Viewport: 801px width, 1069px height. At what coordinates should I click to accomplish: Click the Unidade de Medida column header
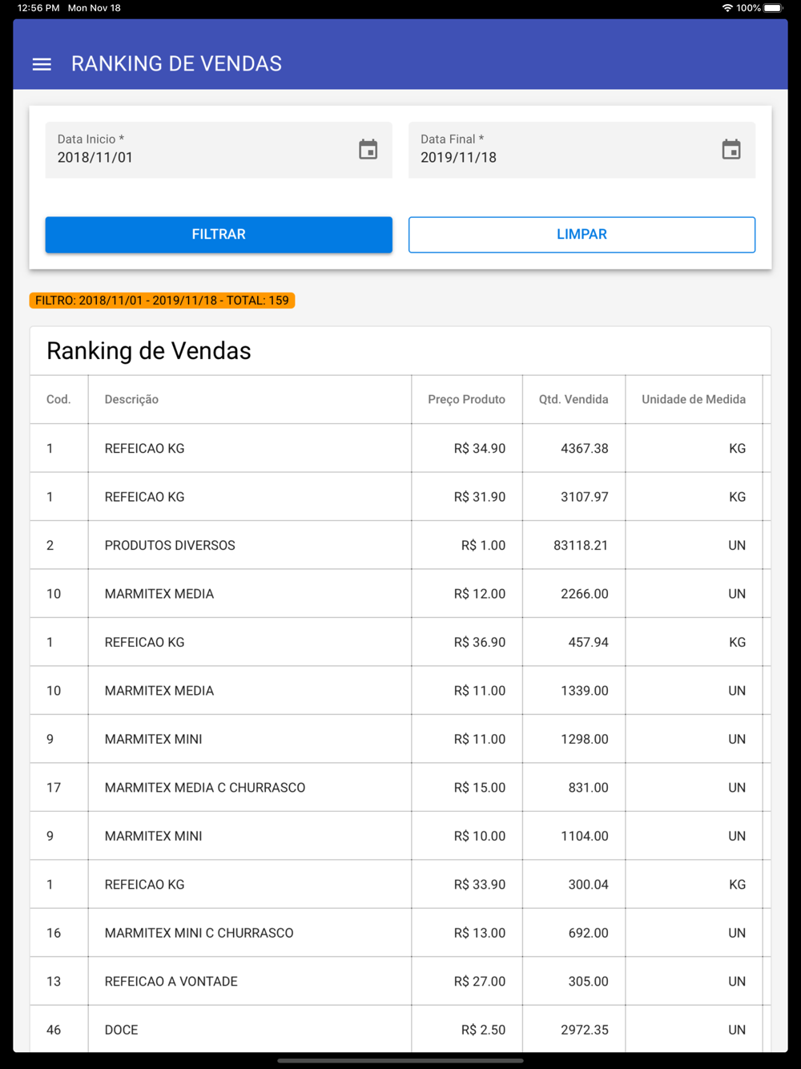pos(693,399)
